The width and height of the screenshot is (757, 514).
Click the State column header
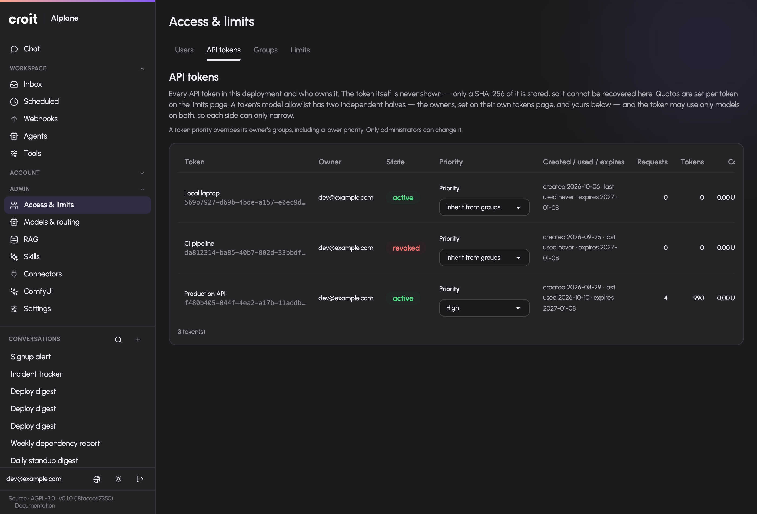(395, 162)
